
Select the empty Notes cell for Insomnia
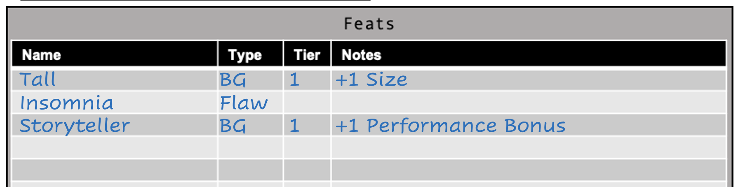529,103
